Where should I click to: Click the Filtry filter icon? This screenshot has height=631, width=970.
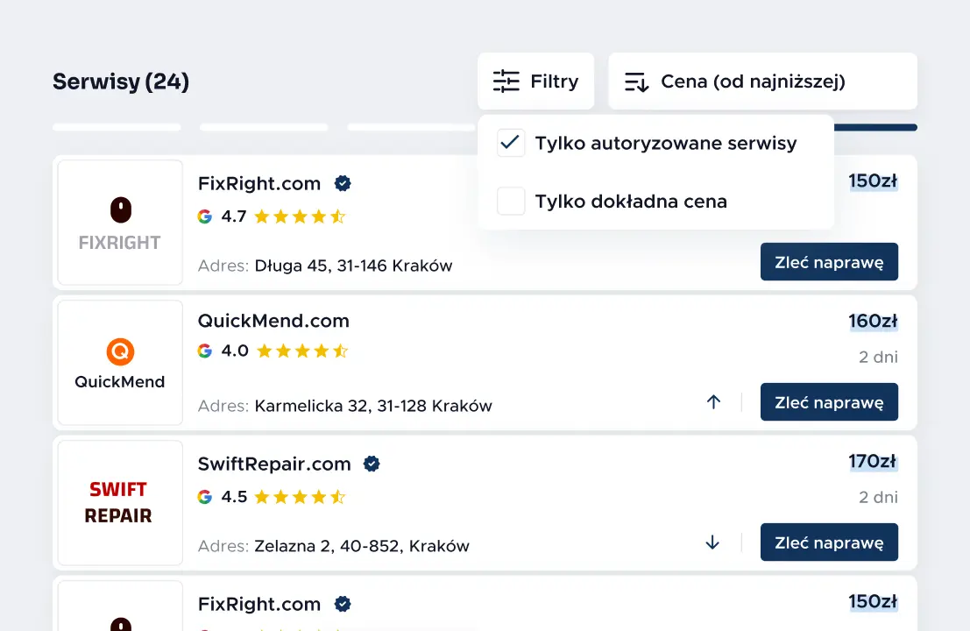506,81
